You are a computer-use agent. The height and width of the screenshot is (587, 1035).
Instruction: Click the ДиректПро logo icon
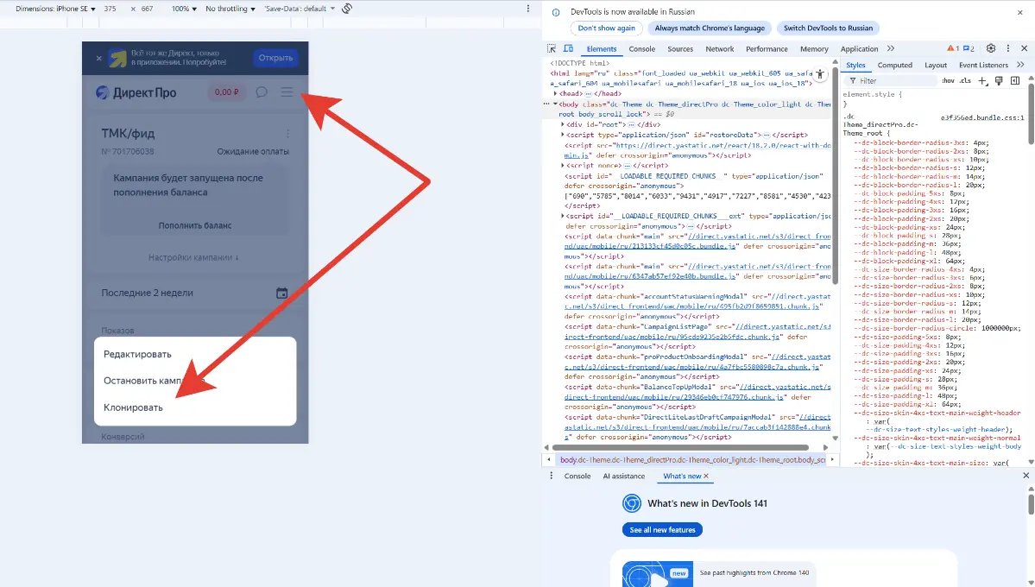[x=103, y=92]
